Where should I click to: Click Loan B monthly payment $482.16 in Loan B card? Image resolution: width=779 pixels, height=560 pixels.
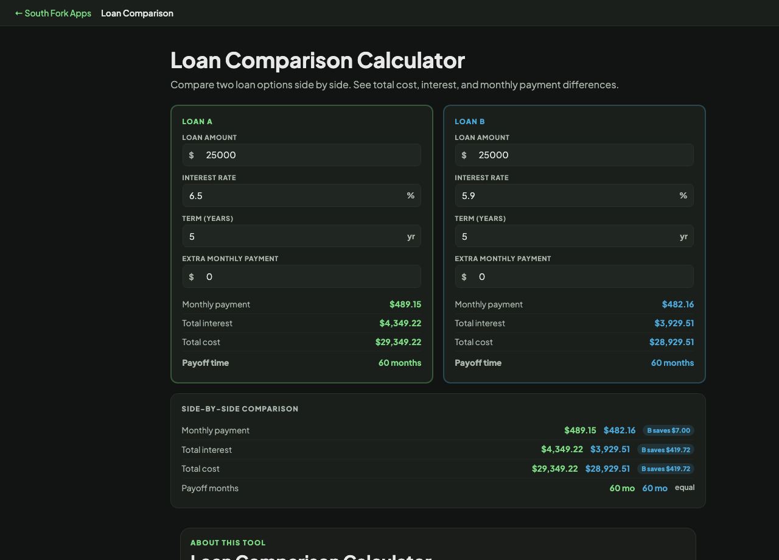coord(678,304)
